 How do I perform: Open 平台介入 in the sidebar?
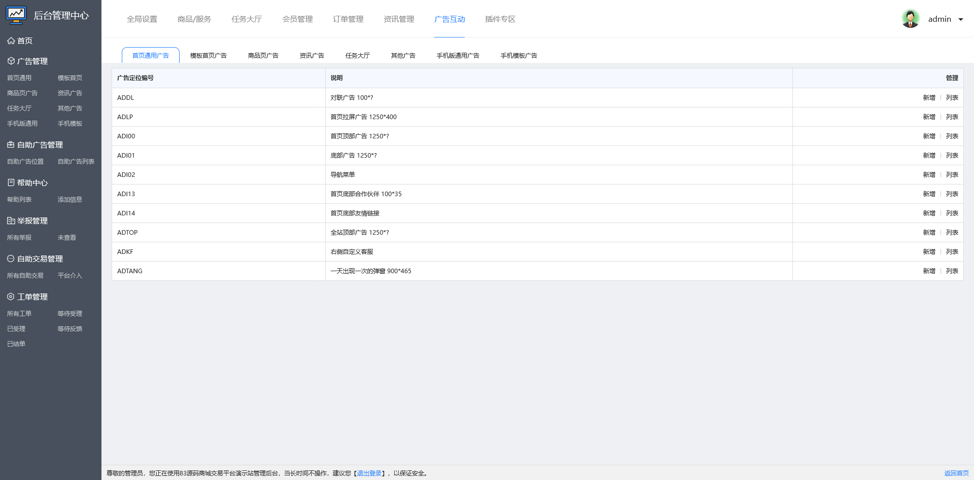70,276
